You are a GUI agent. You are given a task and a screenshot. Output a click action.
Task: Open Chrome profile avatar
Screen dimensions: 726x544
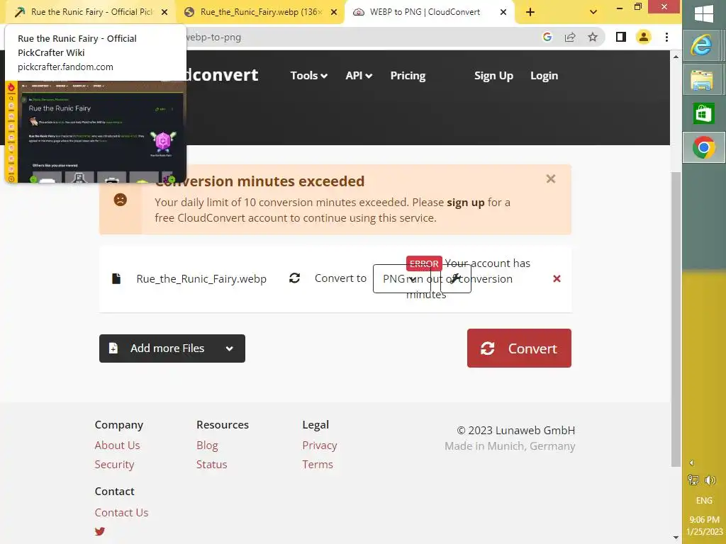click(x=644, y=37)
